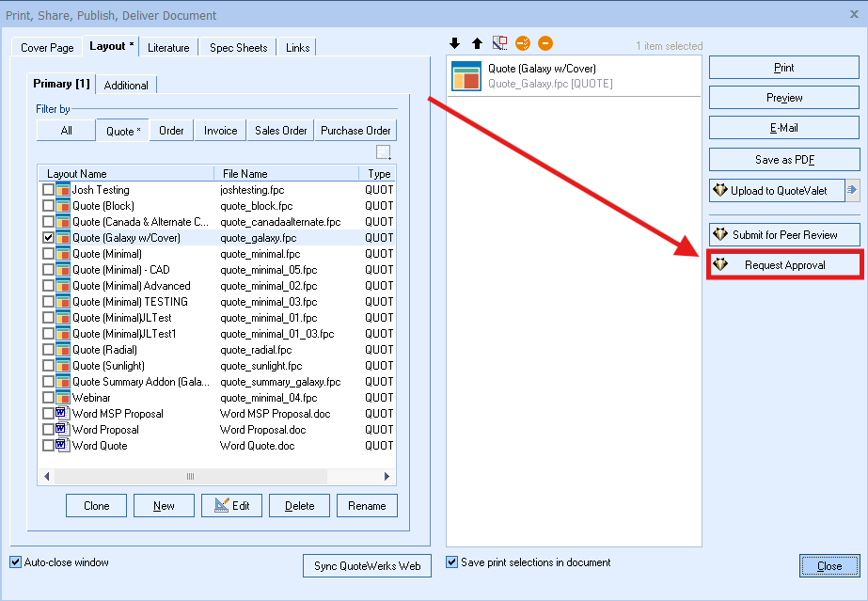
Task: Open the Upload to QuoteValet arrow dropdown
Action: tap(852, 190)
